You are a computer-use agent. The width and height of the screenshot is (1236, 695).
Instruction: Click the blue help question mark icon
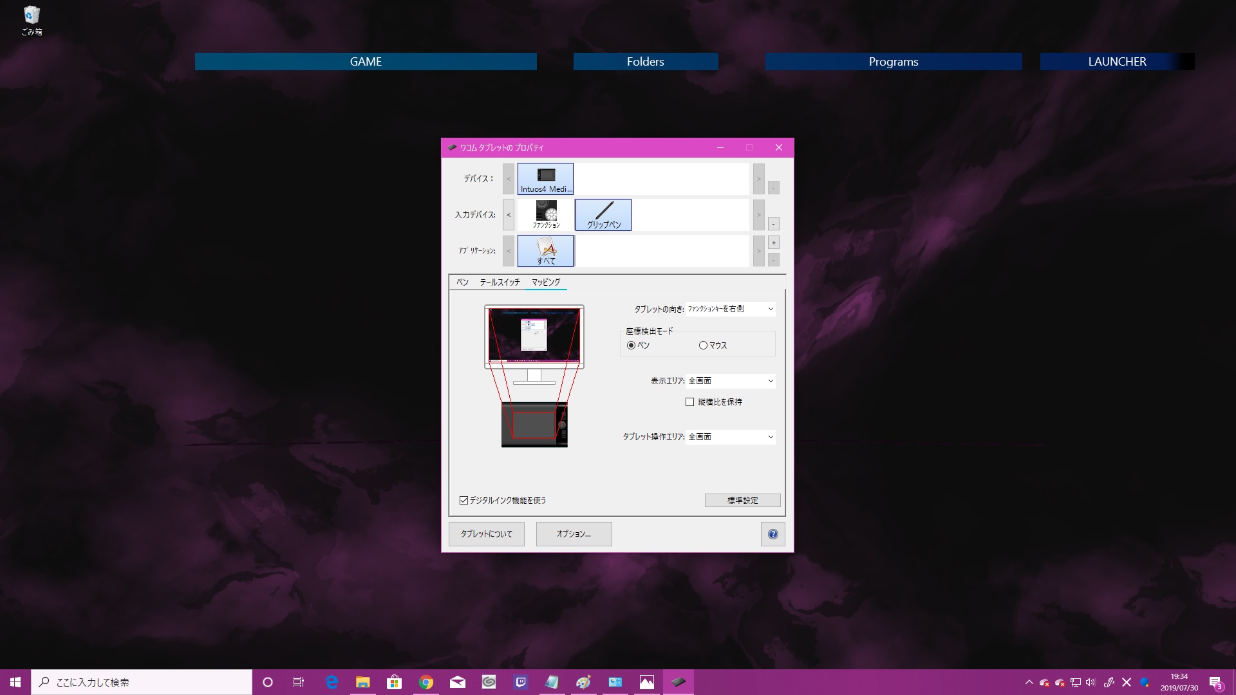coord(772,534)
